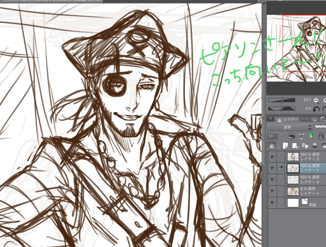This screenshot has height=247, width=326.
Task: Switch to the curved-line icon tab
Action: coord(304,119)
